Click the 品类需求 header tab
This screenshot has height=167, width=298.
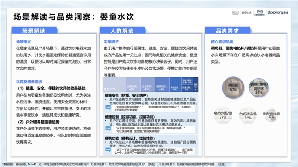227,31
